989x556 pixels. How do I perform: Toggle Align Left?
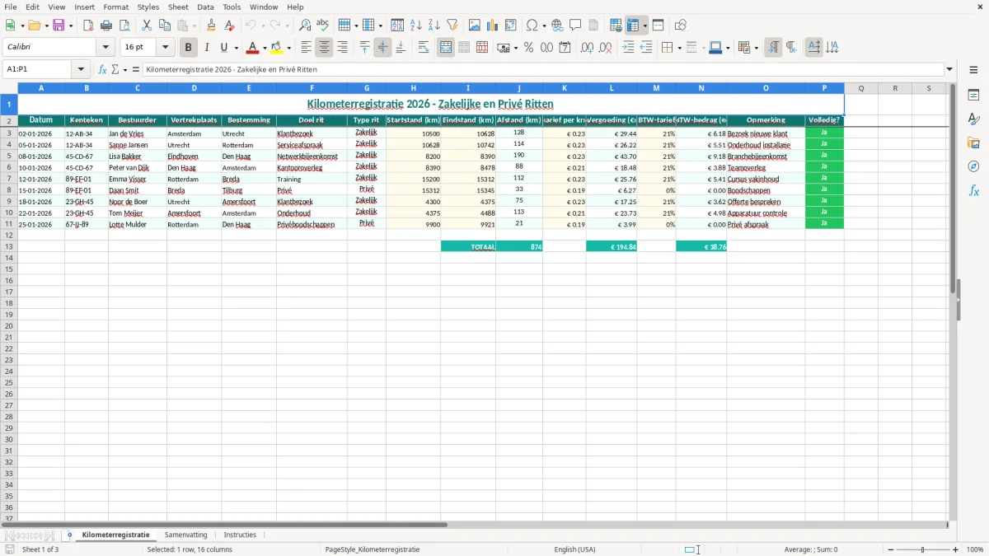pyautogui.click(x=306, y=48)
